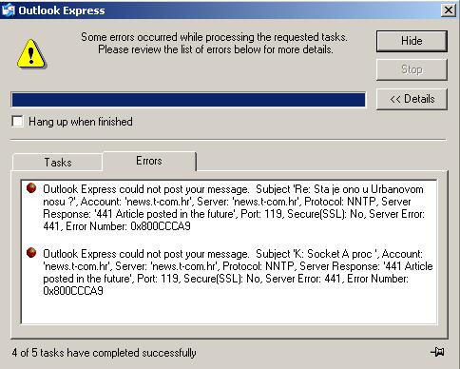Select the Errors tab
The image size is (460, 369).
click(149, 161)
